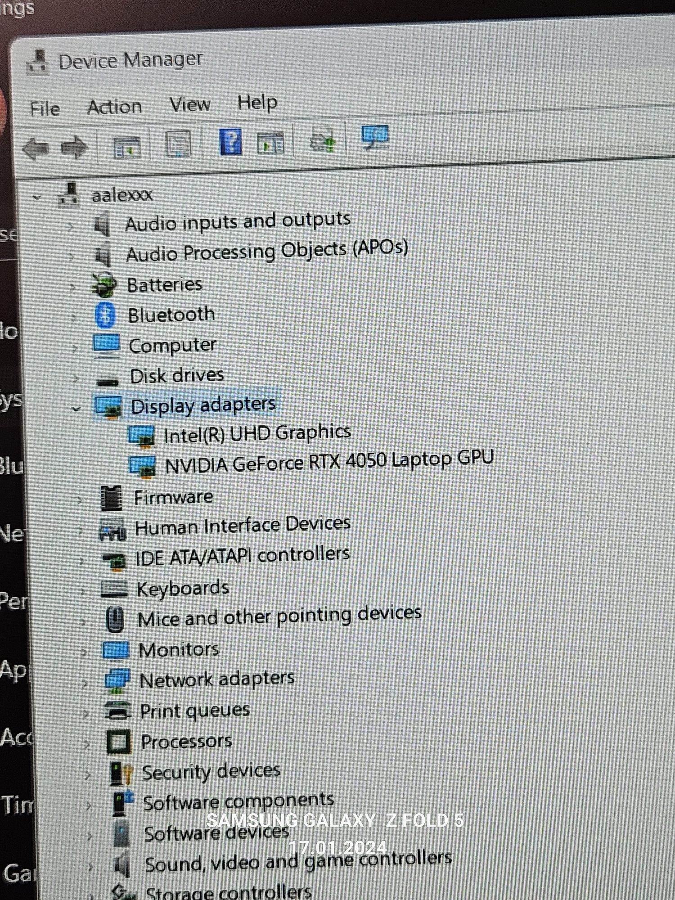This screenshot has height=900, width=675.
Task: Select the Display adapters label
Action: point(203,406)
